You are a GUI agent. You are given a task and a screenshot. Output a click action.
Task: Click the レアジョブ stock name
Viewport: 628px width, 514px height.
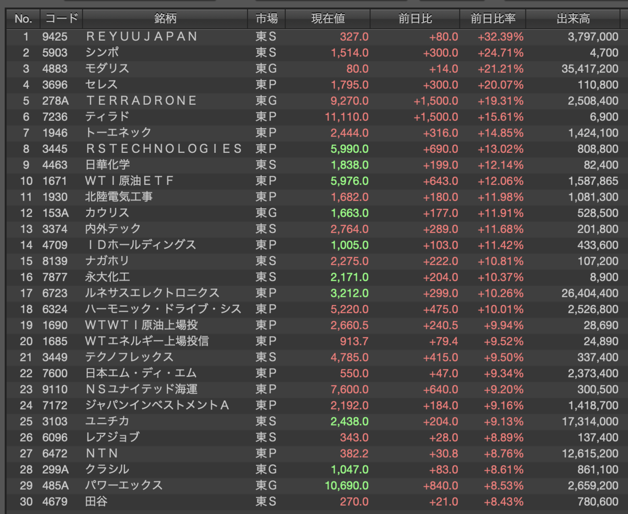pyautogui.click(x=113, y=437)
